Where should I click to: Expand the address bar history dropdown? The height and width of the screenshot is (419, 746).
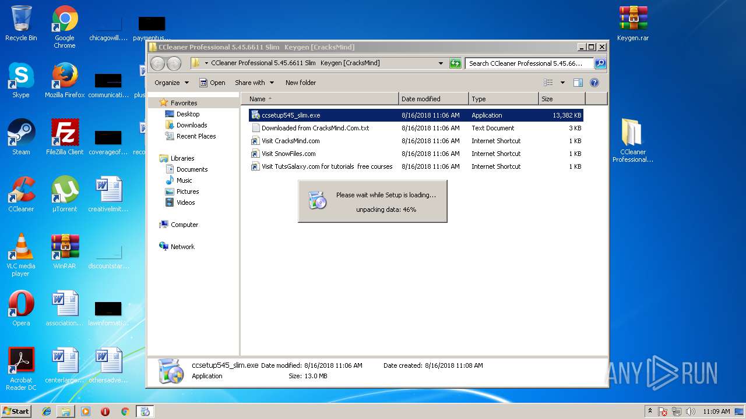(x=441, y=63)
